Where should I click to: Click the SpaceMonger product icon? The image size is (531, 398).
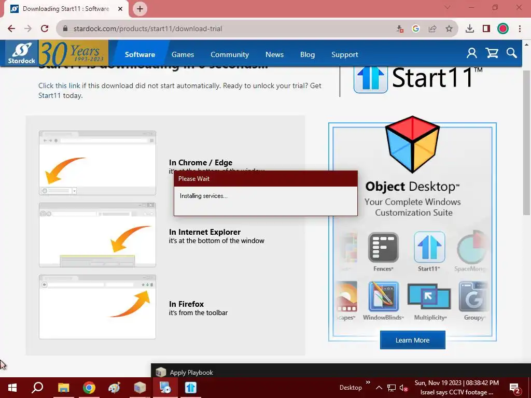point(472,247)
